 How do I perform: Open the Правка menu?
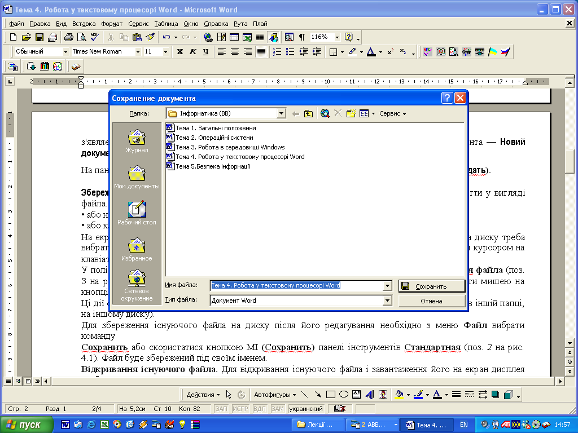(x=40, y=24)
